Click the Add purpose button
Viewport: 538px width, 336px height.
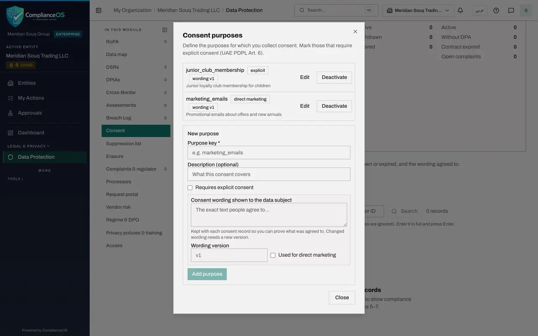click(207, 274)
